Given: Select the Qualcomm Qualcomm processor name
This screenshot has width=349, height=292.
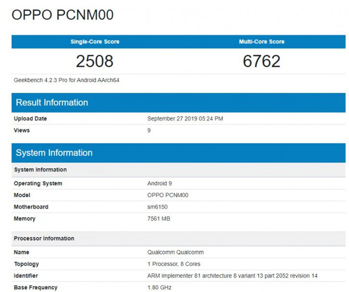Looking at the screenshot, I should click(174, 252).
